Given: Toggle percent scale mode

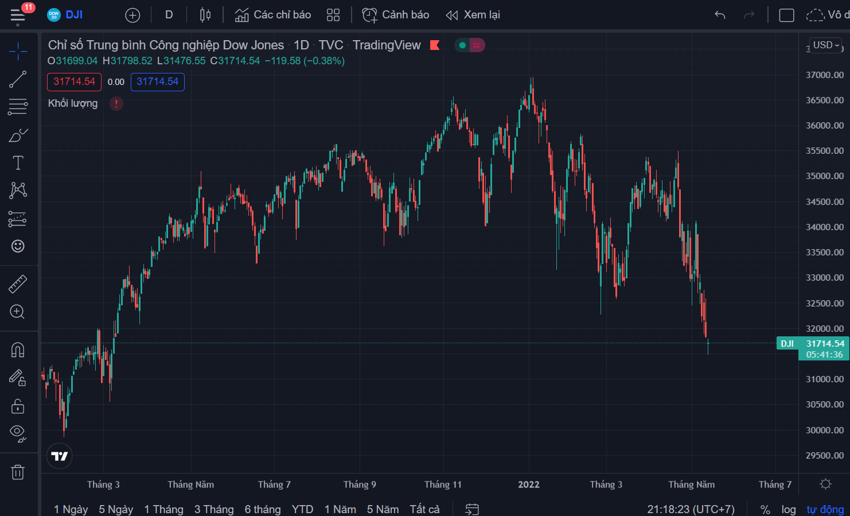Looking at the screenshot, I should tap(765, 509).
